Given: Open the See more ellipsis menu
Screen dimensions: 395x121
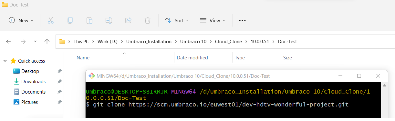Looking at the screenshot, I should click(242, 20).
